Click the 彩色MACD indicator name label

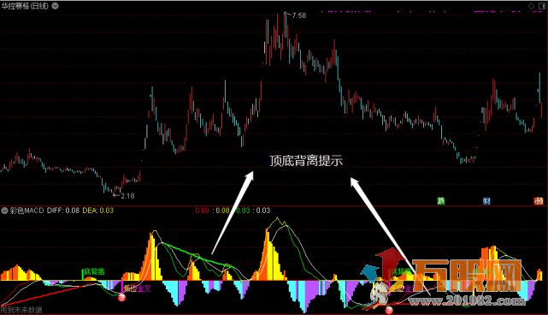coord(27,211)
